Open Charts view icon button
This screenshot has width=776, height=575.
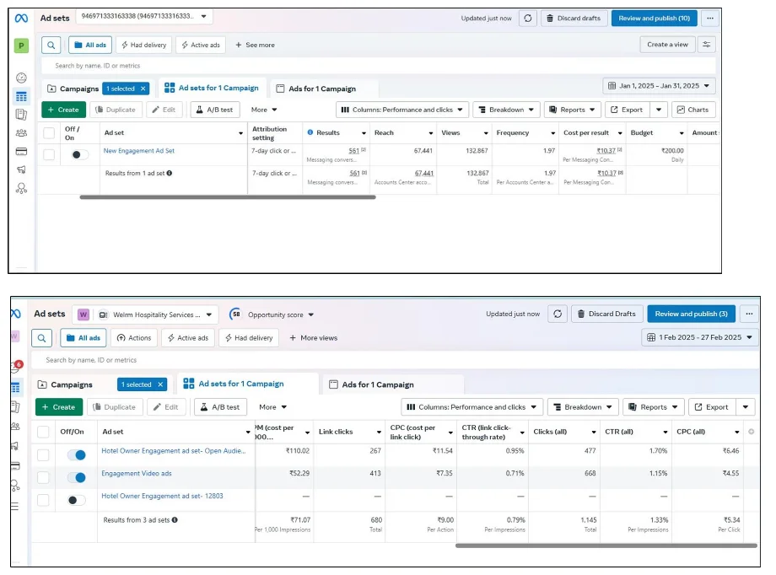(693, 110)
